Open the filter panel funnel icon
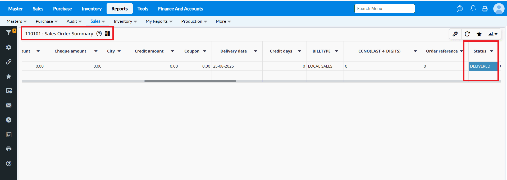The width and height of the screenshot is (507, 180). click(9, 33)
